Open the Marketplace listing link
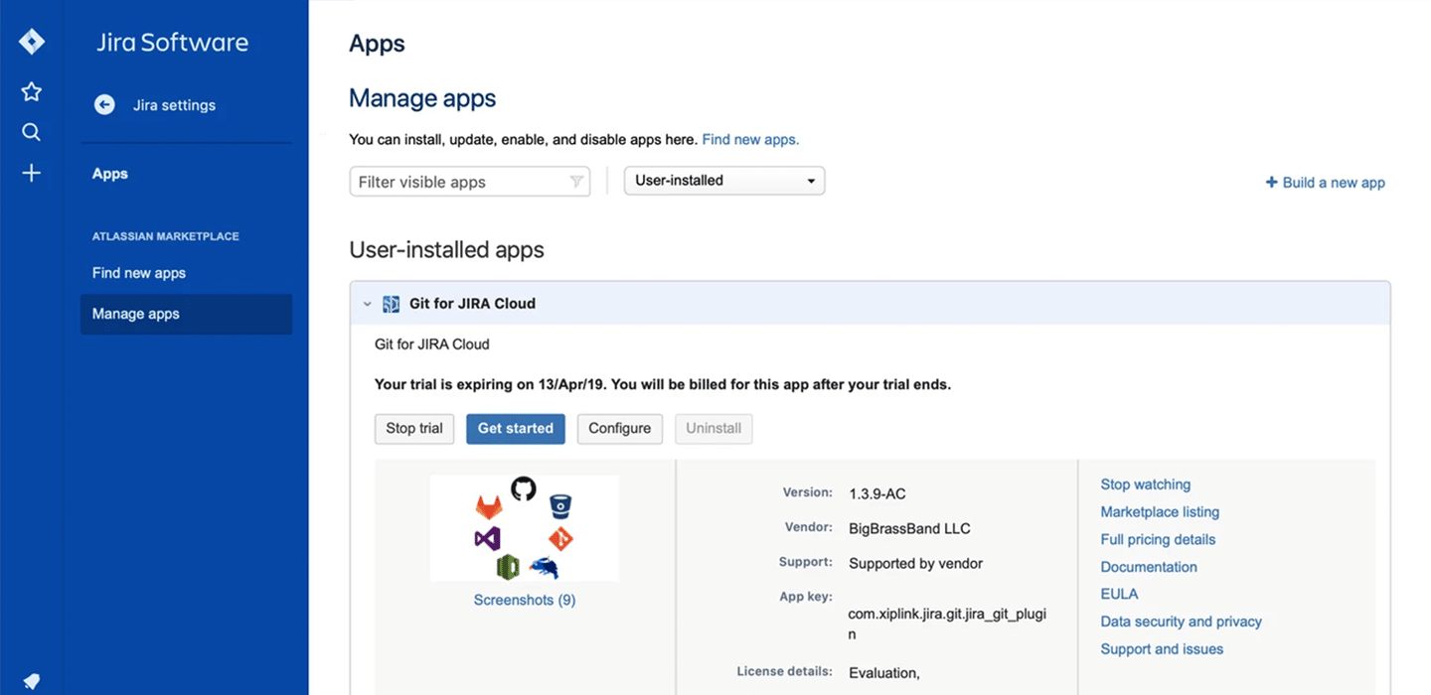1431x695 pixels. [1160, 512]
